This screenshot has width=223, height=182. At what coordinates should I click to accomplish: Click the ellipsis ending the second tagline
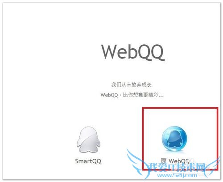161,97
